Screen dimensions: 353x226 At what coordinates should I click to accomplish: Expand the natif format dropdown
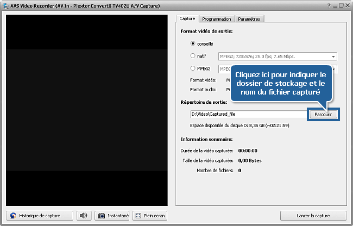[333, 56]
